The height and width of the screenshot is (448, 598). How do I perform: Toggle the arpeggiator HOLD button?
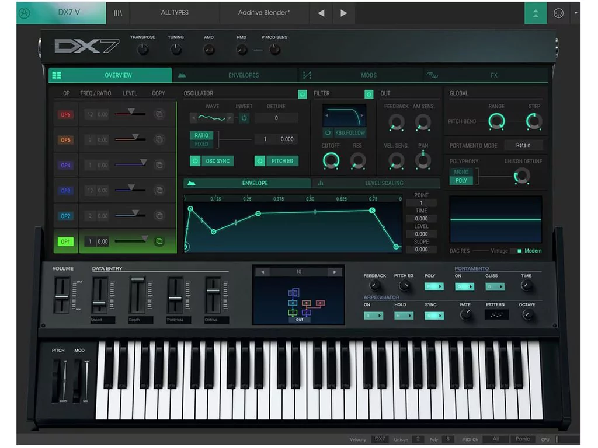tap(404, 316)
